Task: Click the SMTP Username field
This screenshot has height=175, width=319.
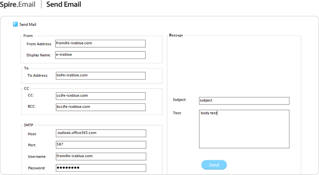Action: coord(101,156)
